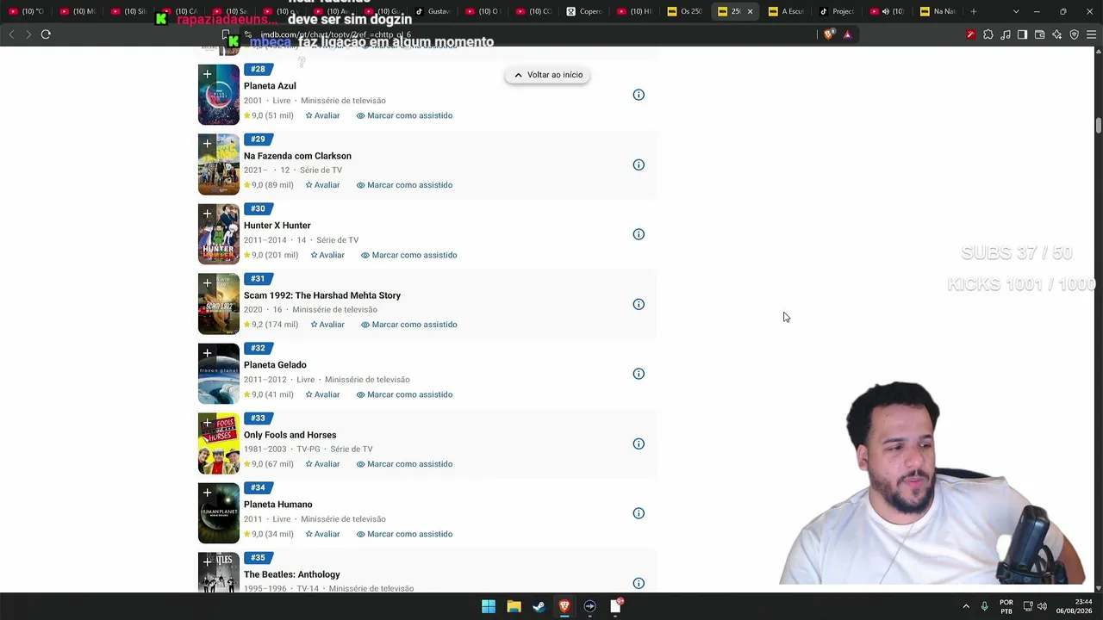Mark Only Fools and Horses as watched
The height and width of the screenshot is (620, 1103).
pos(404,464)
